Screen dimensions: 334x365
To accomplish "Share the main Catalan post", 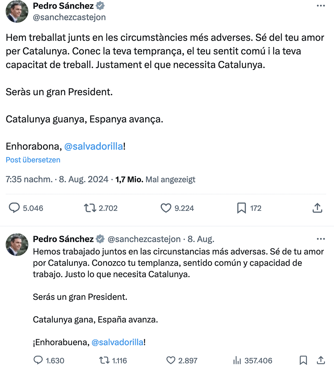I will pos(317,208).
